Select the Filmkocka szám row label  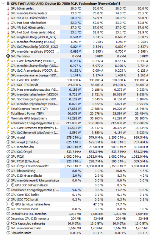(21, 233)
